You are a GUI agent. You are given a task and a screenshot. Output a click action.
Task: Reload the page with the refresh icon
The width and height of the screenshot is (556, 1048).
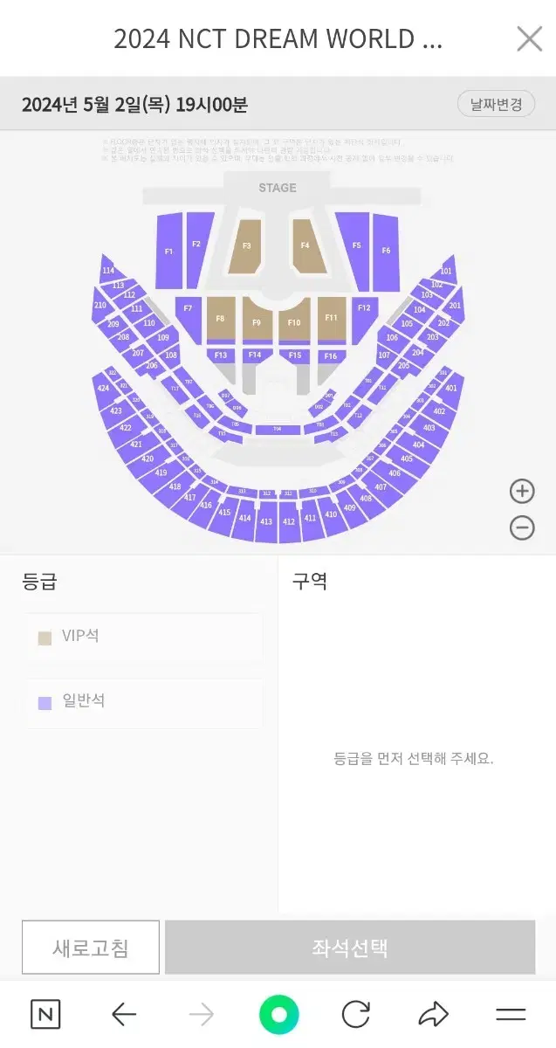[x=355, y=1014]
